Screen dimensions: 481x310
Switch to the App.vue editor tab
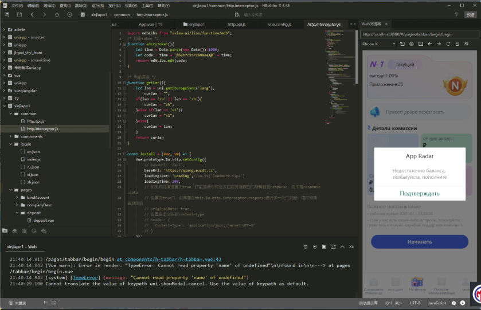pos(151,24)
